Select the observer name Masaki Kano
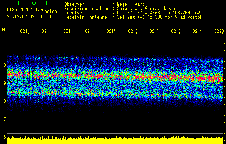The image size is (226, 144). tap(131, 4)
